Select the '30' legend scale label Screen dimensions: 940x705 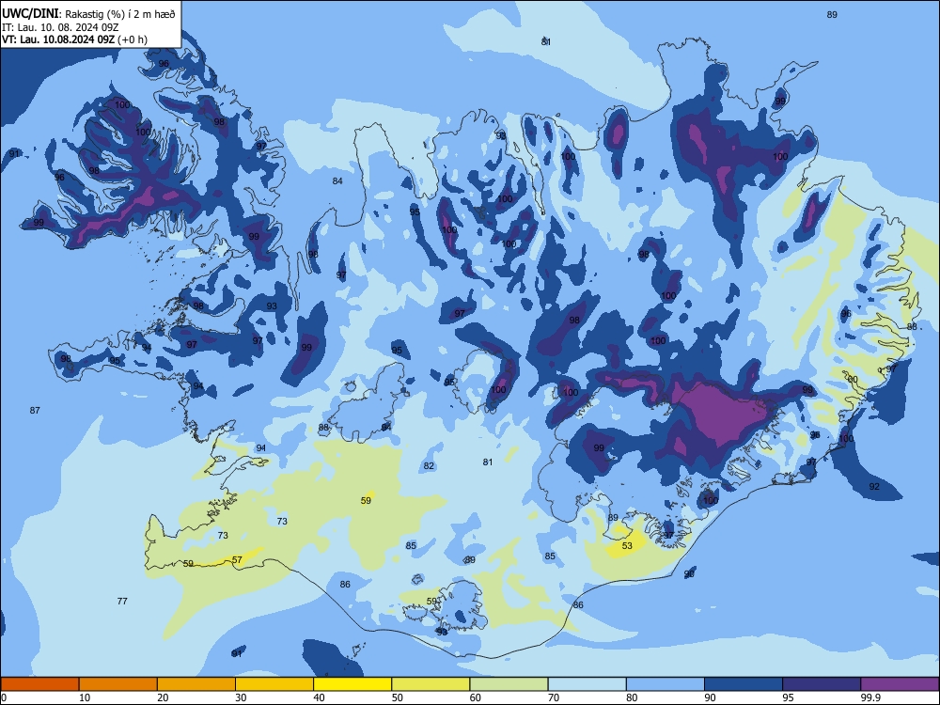click(x=241, y=697)
